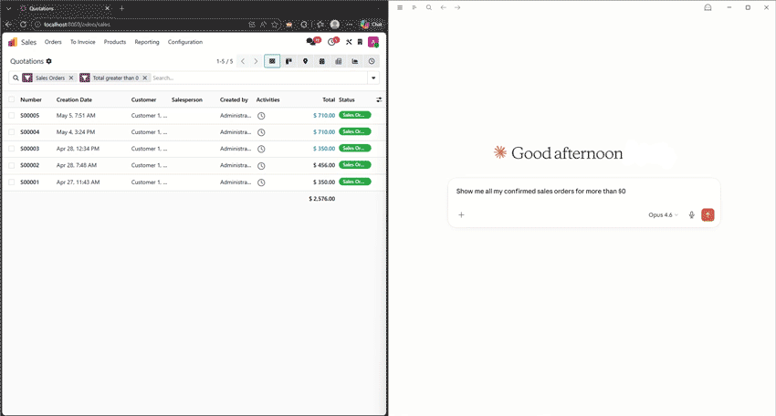Open the user avatar menu in Odoo
This screenshot has height=416, width=776.
coord(373,42)
